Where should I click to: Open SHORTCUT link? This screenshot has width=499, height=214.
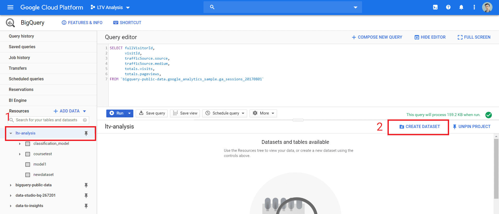coord(127,23)
